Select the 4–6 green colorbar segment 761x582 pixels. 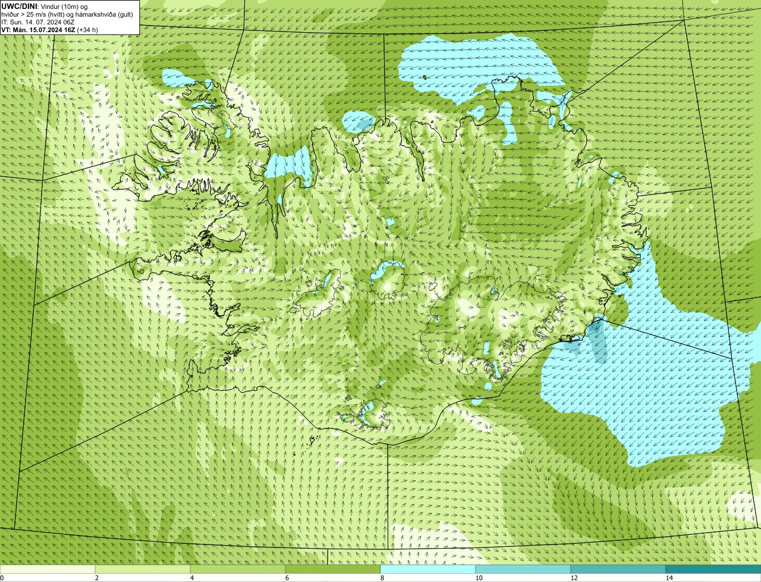pos(238,570)
